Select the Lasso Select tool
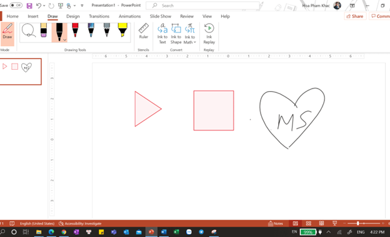390x237 pixels. coord(28,31)
